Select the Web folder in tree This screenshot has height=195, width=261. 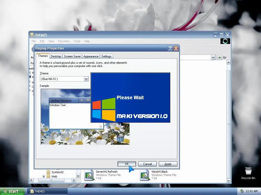(x=54, y=176)
